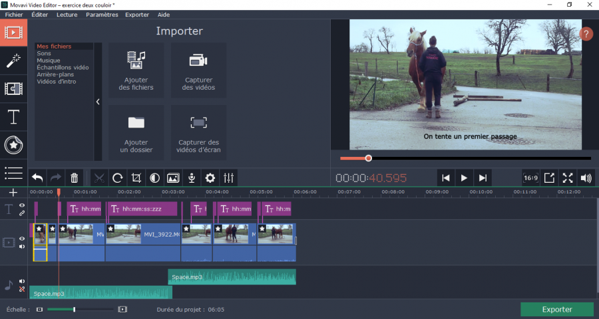Click the green Exporter button

coord(556,309)
